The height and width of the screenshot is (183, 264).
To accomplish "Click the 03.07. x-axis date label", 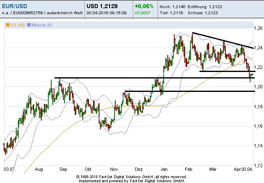I will (x=10, y=169).
